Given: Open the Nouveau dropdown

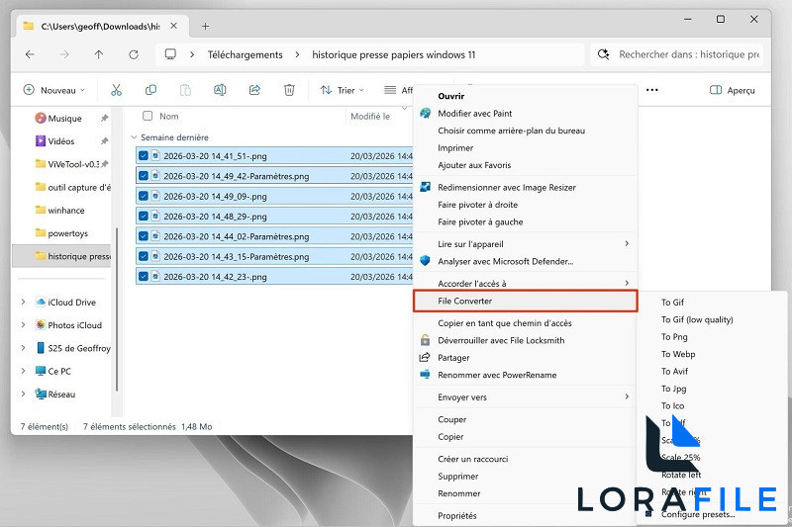Looking at the screenshot, I should 54,90.
